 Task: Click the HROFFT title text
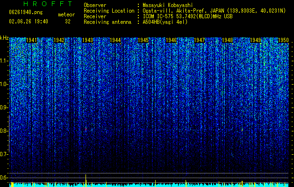pos(48,4)
